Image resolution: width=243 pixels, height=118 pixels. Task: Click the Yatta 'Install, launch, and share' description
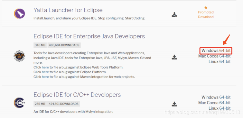point(89,18)
